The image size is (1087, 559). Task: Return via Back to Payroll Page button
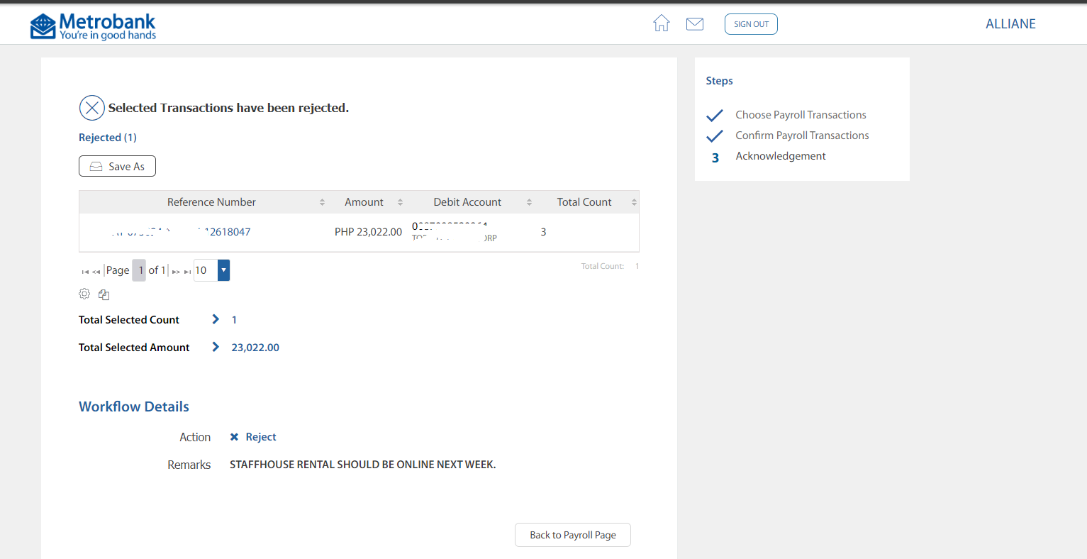click(572, 535)
